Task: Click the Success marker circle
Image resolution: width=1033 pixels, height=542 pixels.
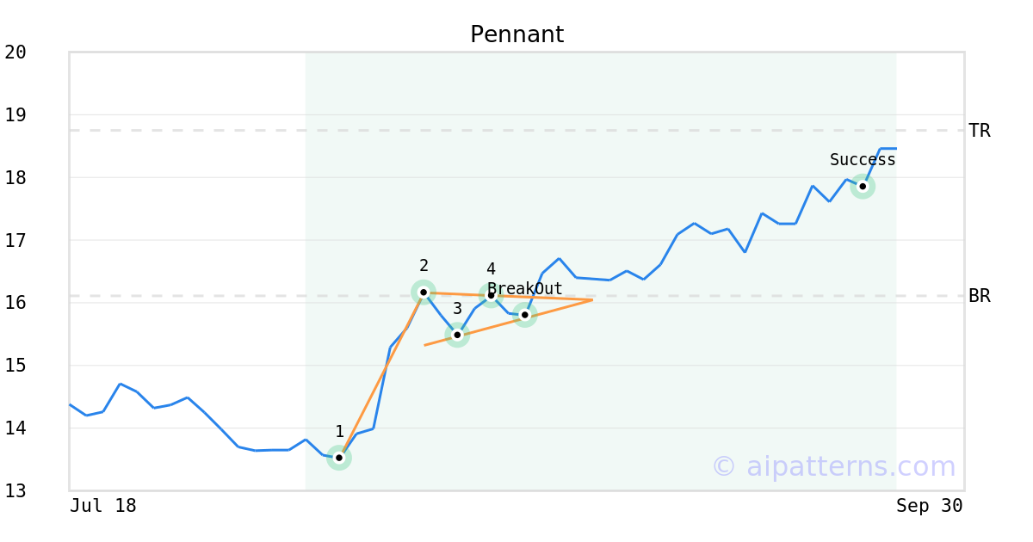Action: [863, 187]
